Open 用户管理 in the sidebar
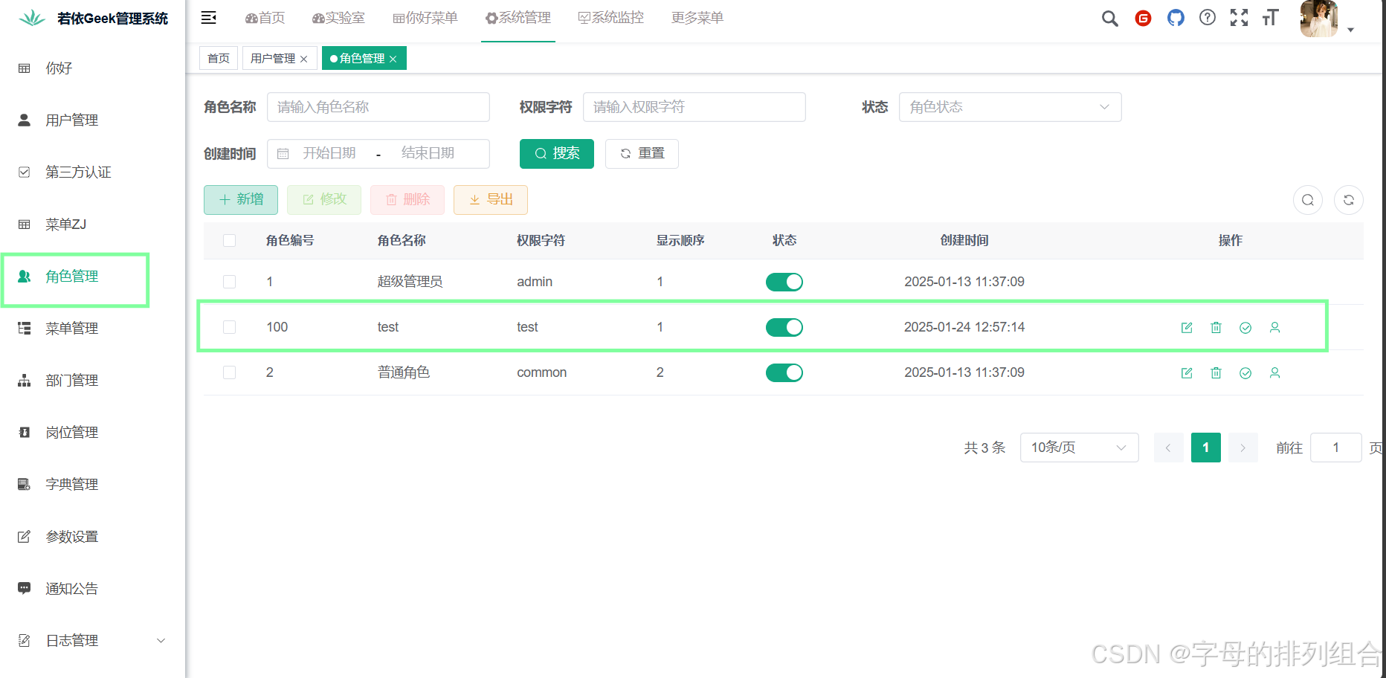This screenshot has width=1386, height=678. click(92, 120)
